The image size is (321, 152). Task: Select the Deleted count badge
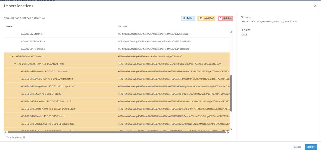pyautogui.click(x=225, y=18)
